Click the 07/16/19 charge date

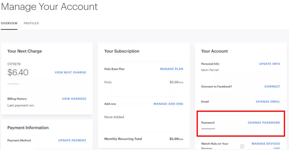click(x=14, y=64)
